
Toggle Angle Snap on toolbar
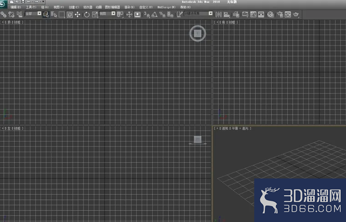tap(155, 15)
